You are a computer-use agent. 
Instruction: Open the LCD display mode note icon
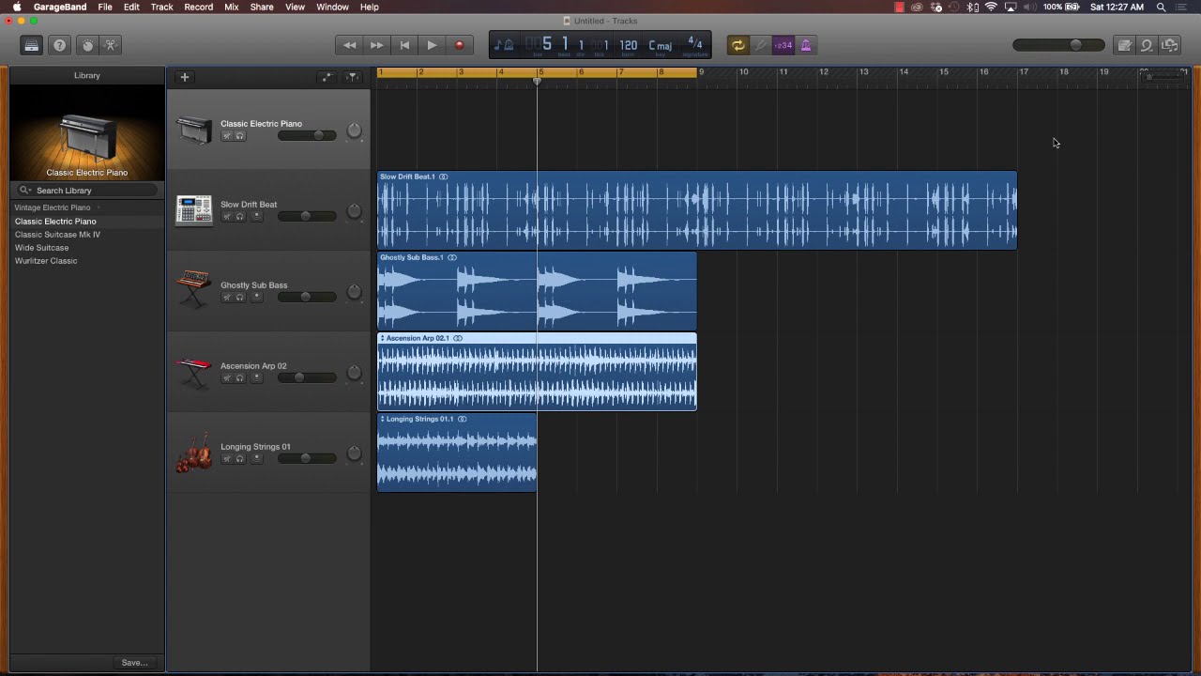point(505,45)
